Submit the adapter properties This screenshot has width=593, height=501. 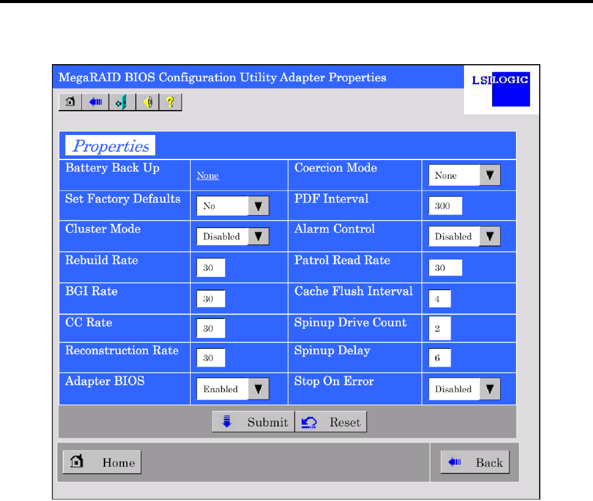click(x=253, y=422)
